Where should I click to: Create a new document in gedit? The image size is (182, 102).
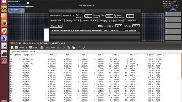point(12,48)
